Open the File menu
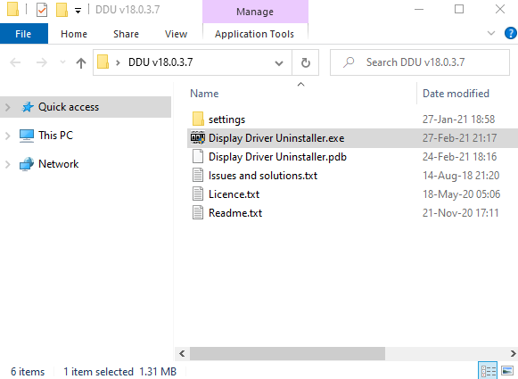The height and width of the screenshot is (379, 518). tap(23, 34)
